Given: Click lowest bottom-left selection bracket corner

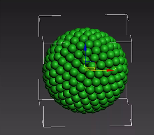Looking at the screenshot, I should point(43,127).
